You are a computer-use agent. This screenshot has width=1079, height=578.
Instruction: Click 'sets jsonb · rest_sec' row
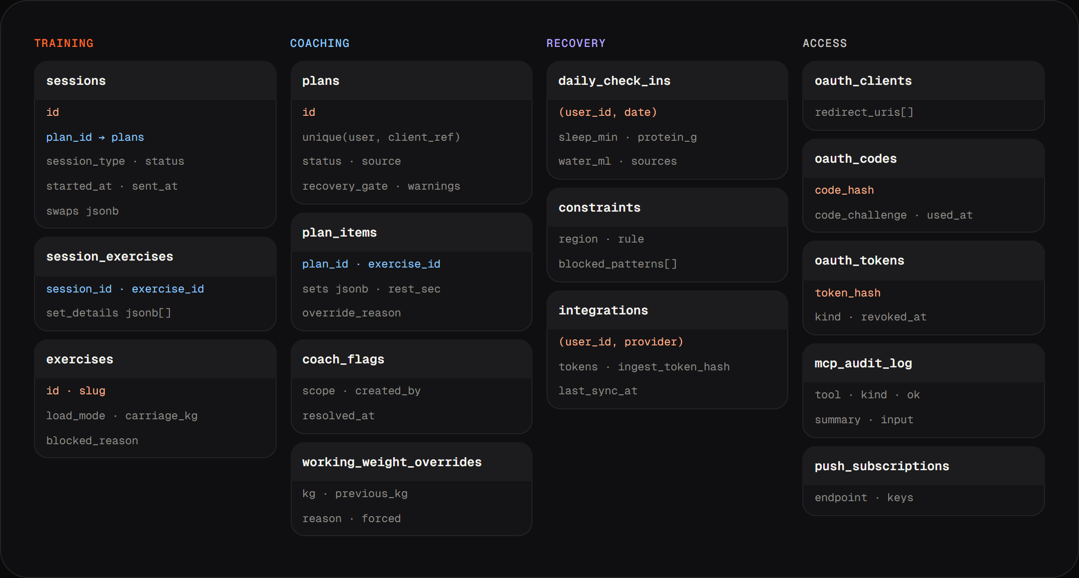click(371, 289)
